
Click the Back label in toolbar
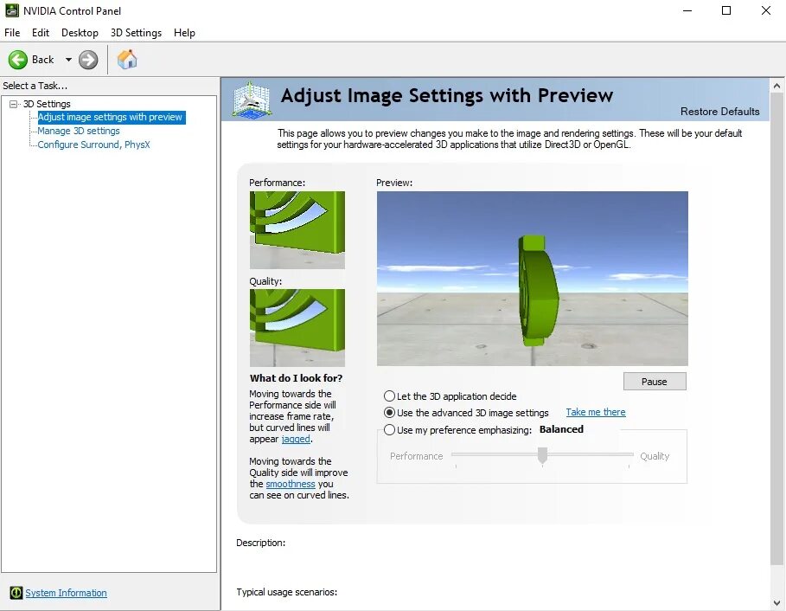coord(42,60)
